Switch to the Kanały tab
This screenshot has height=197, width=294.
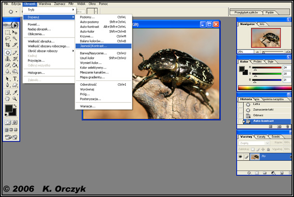(261, 137)
